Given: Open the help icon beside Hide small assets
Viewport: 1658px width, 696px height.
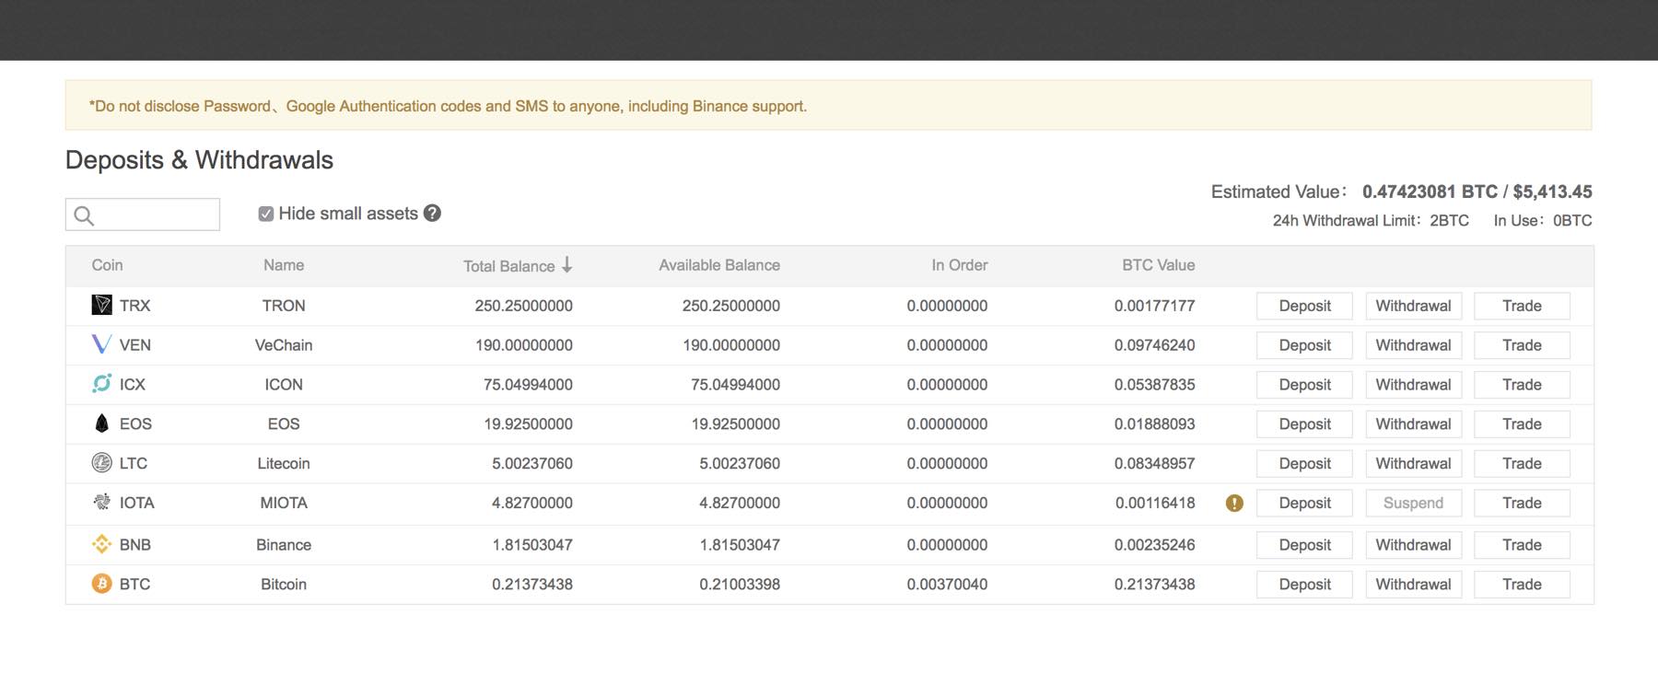Looking at the screenshot, I should pyautogui.click(x=432, y=213).
